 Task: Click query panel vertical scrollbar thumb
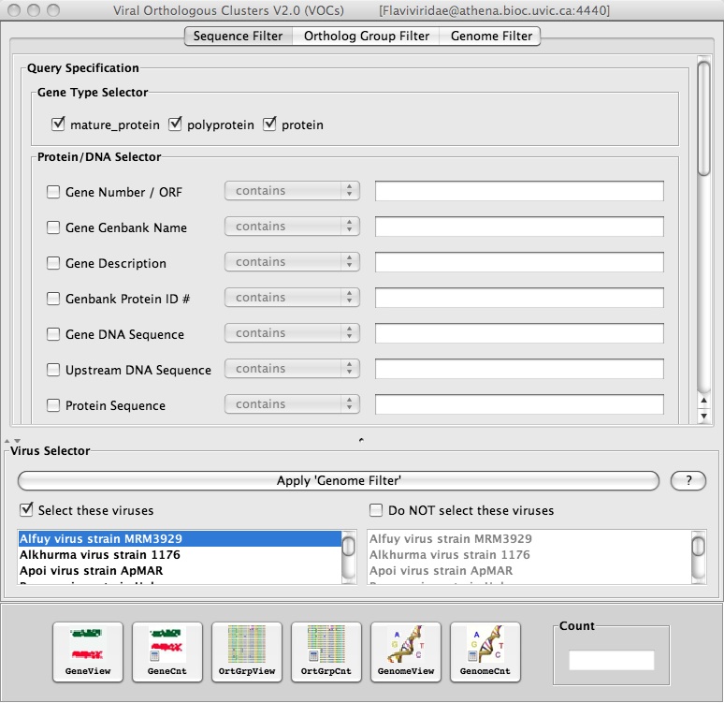(703, 118)
